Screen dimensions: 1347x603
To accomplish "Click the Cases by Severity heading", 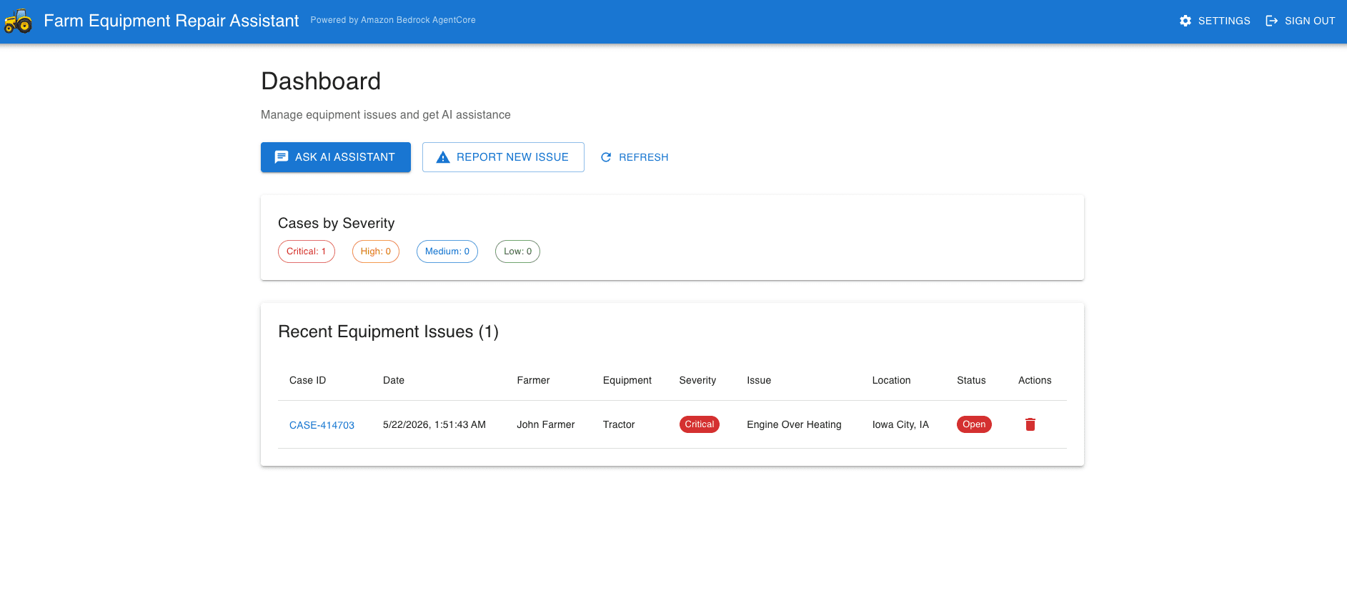I will pyautogui.click(x=336, y=224).
